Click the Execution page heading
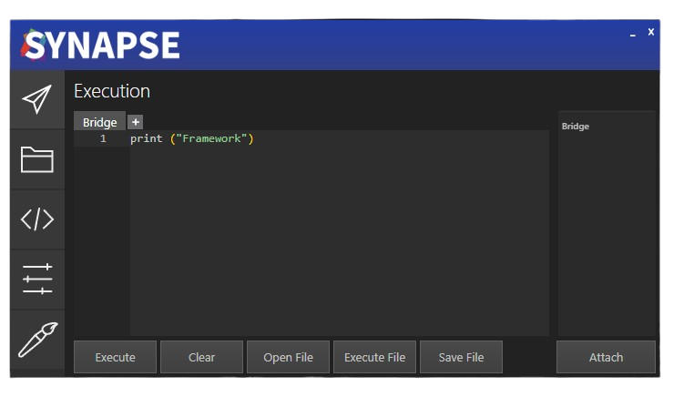694x407 pixels. point(112,91)
